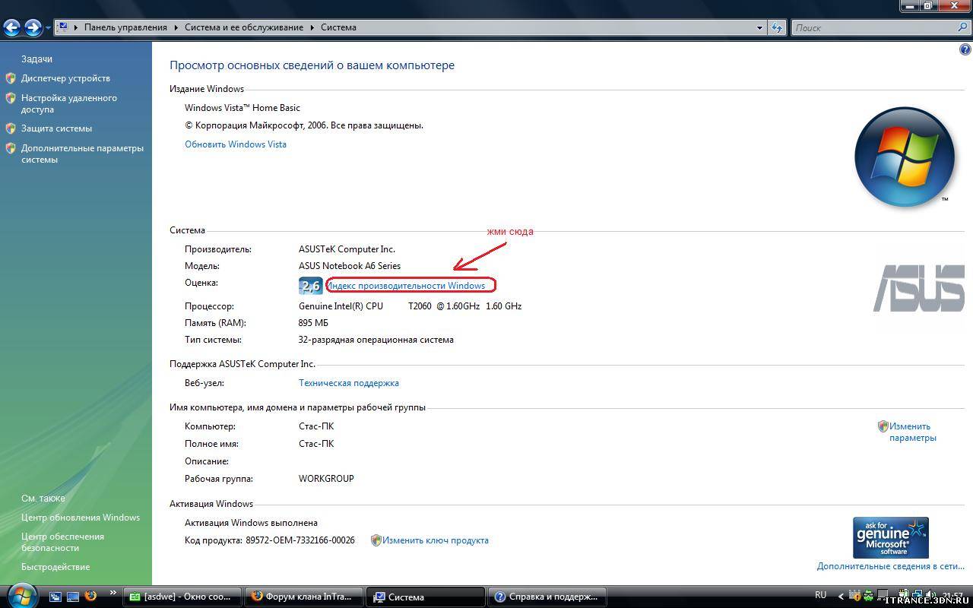Click the Поиск search field
This screenshot has height=608, width=973.
[x=874, y=27]
